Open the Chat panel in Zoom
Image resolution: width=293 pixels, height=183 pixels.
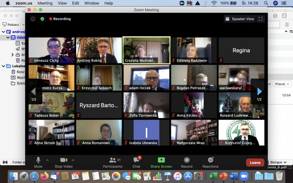tap(136, 162)
